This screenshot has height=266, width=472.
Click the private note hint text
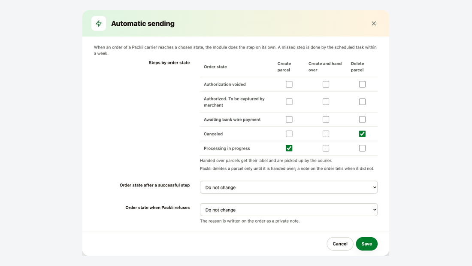[x=250, y=221]
